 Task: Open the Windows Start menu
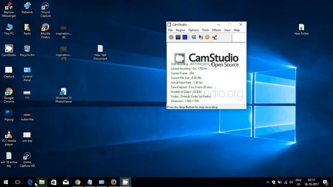6,182
